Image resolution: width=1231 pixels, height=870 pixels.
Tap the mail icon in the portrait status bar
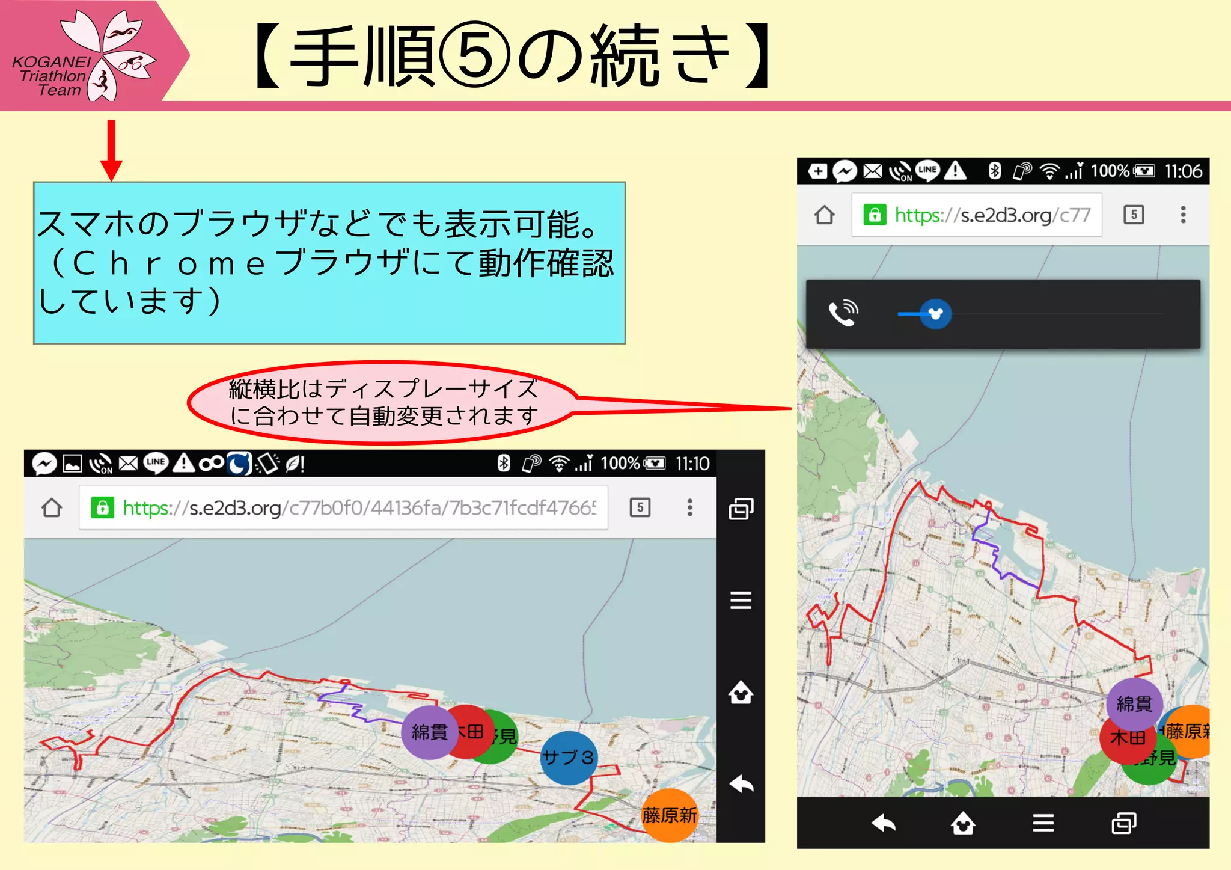(x=872, y=172)
